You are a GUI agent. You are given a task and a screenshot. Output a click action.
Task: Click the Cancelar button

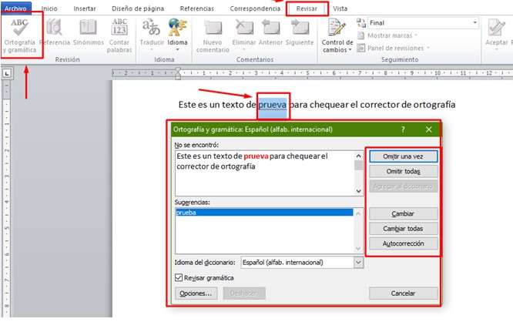403,293
